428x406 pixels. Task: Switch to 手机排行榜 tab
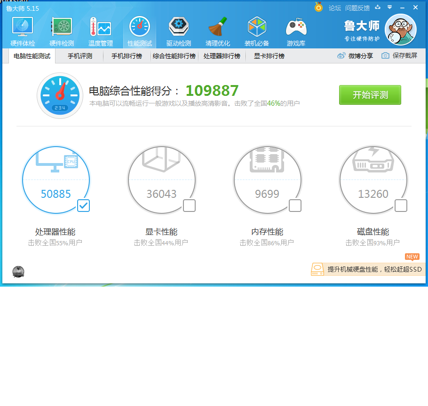click(x=127, y=56)
